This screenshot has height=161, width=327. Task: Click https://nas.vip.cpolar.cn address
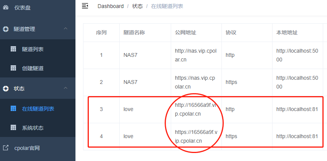click(x=195, y=82)
